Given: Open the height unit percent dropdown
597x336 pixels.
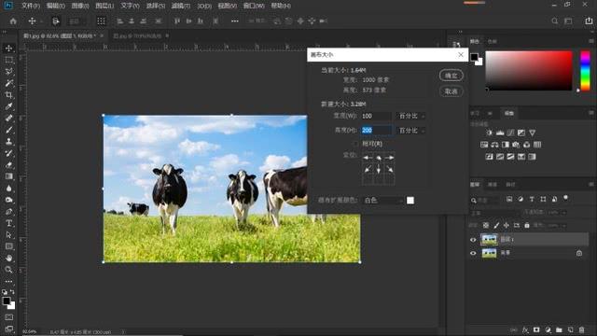Looking at the screenshot, I should [410, 131].
